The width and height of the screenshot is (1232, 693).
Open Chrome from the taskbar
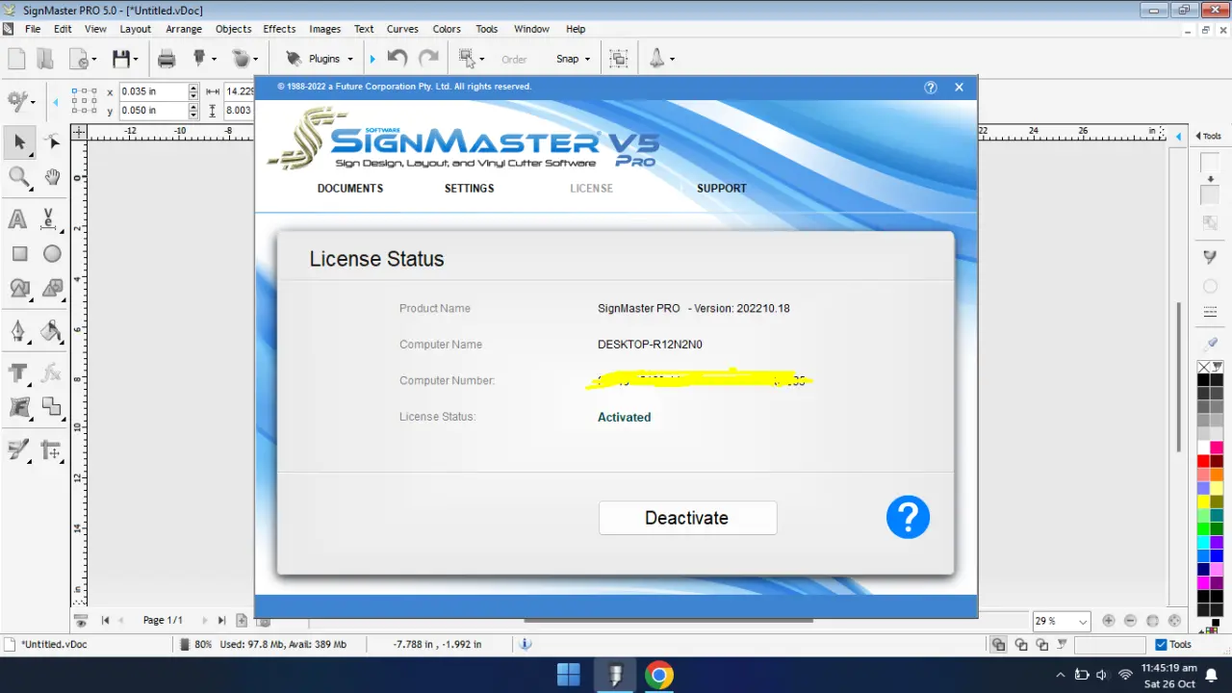coord(659,675)
